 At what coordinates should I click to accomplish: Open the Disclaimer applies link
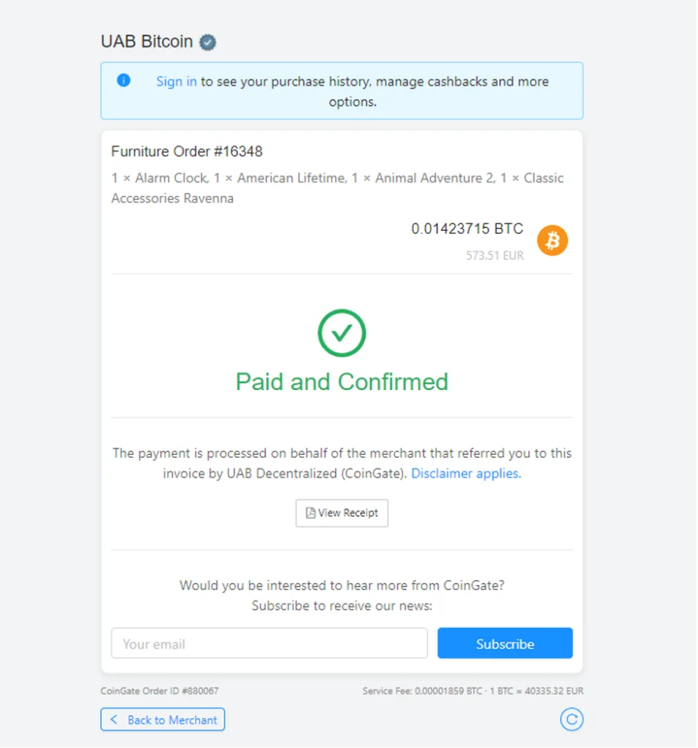pos(467,473)
